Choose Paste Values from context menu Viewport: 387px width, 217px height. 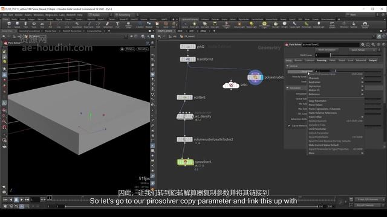click(x=336, y=105)
